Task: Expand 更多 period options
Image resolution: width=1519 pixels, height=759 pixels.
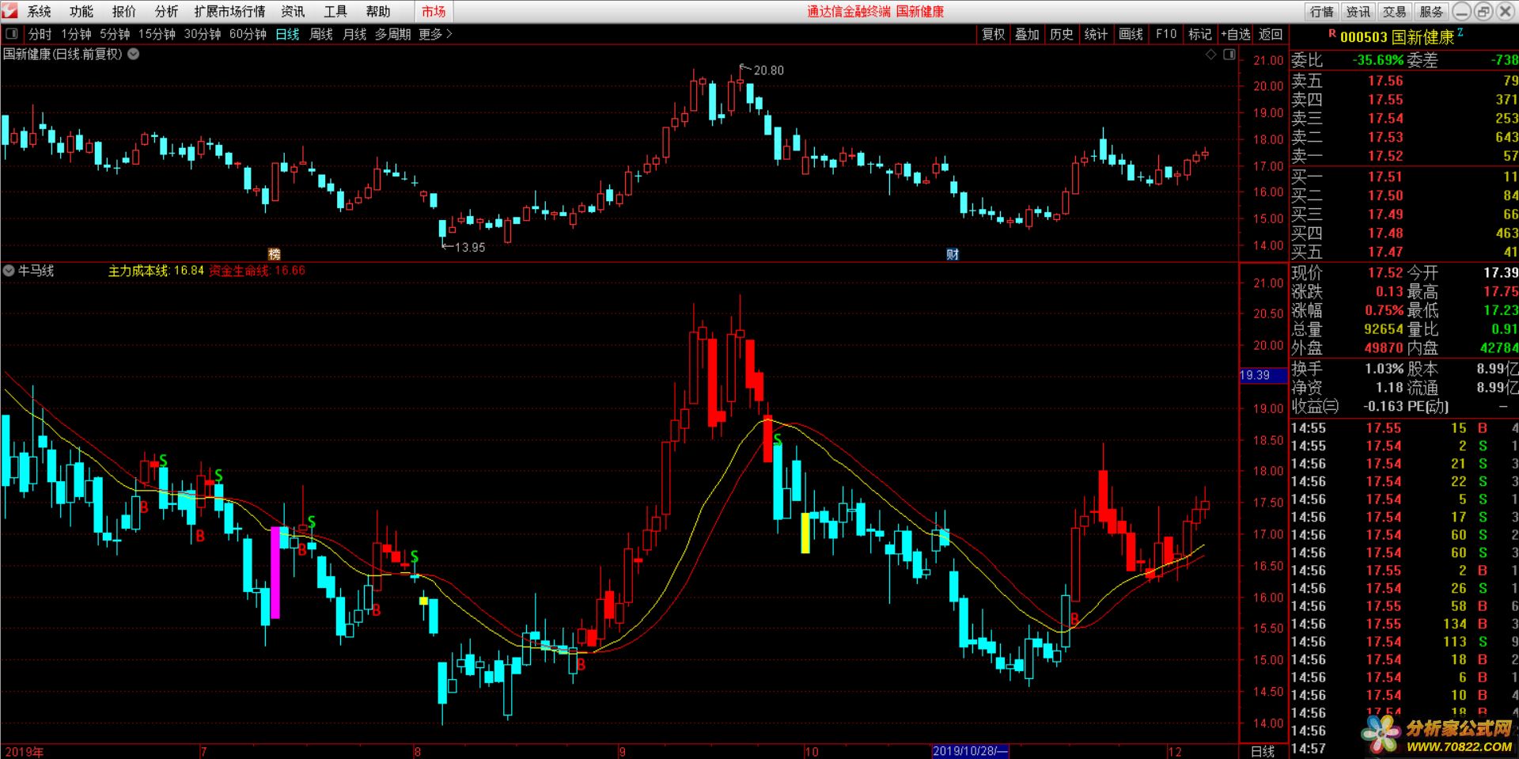Action: (x=435, y=34)
